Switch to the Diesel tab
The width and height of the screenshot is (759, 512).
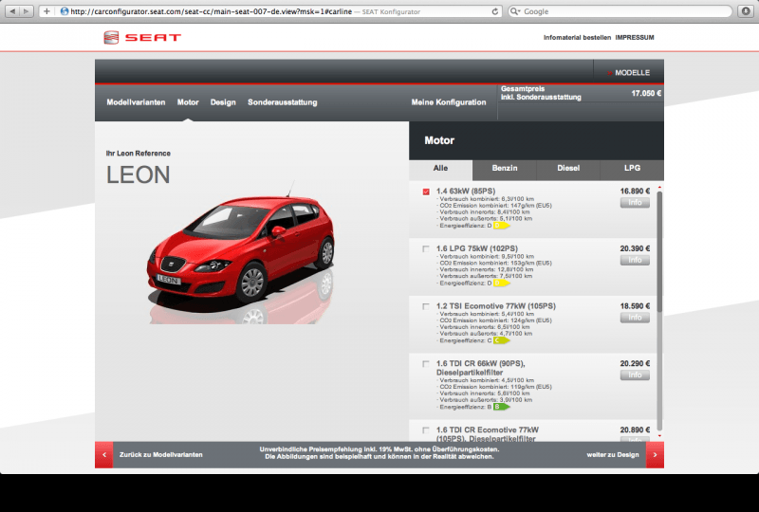tap(568, 169)
